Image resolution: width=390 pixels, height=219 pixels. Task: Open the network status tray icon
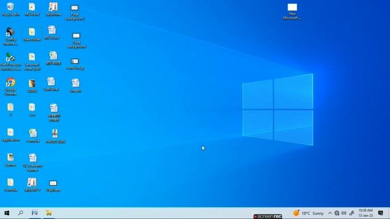(x=337, y=213)
